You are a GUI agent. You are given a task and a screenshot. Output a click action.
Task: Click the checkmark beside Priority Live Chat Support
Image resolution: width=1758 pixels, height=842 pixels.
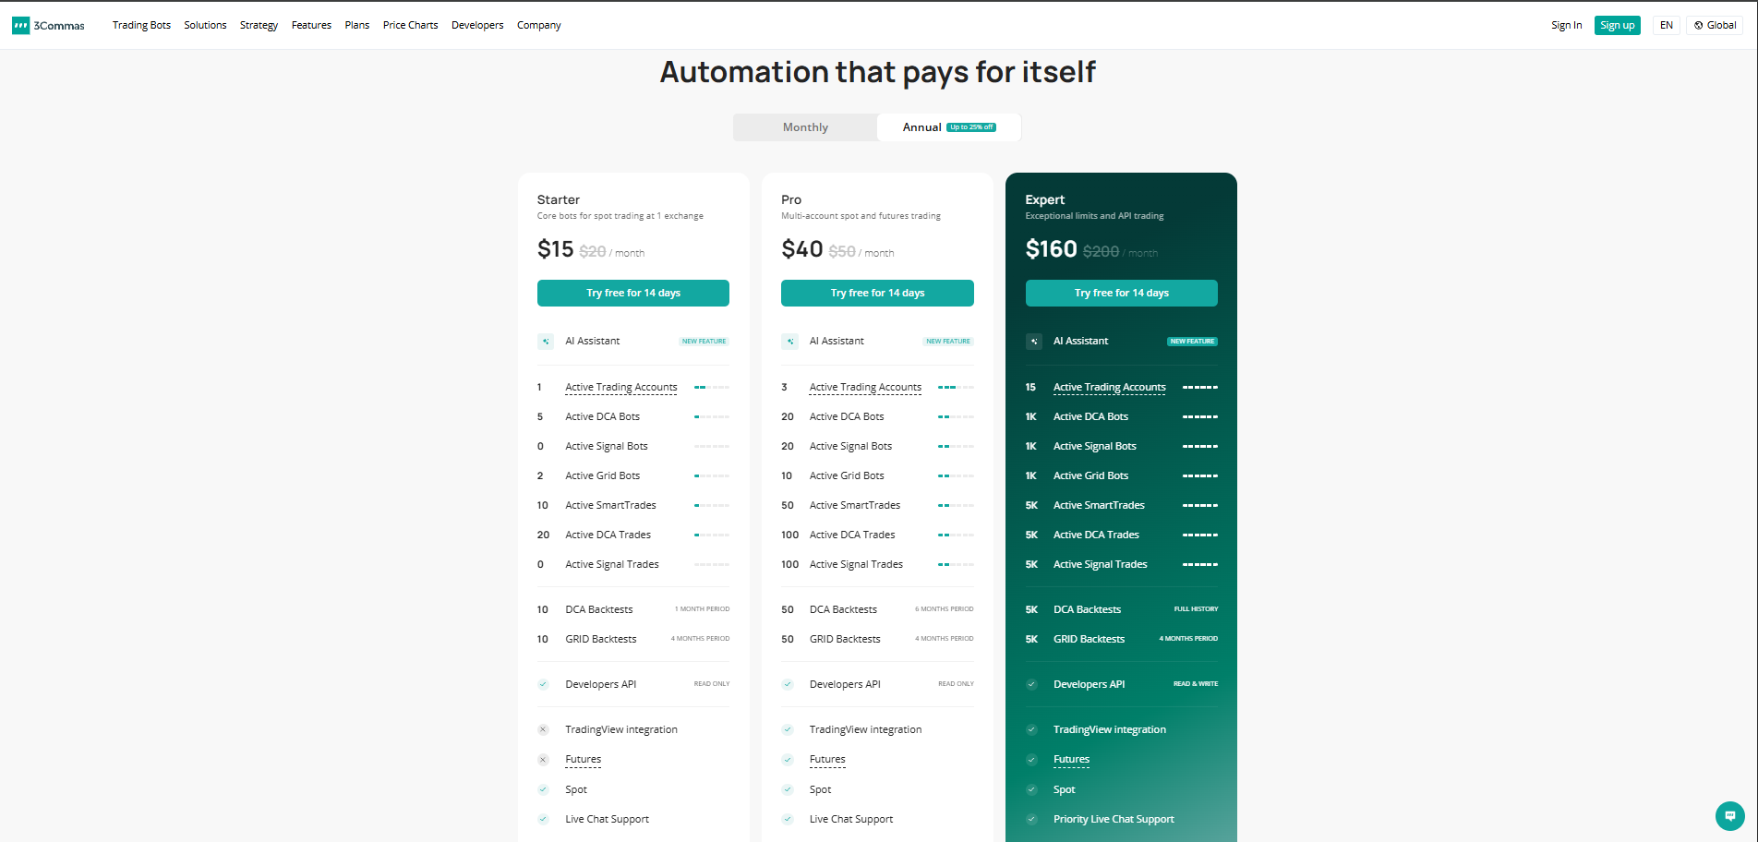tap(1031, 819)
